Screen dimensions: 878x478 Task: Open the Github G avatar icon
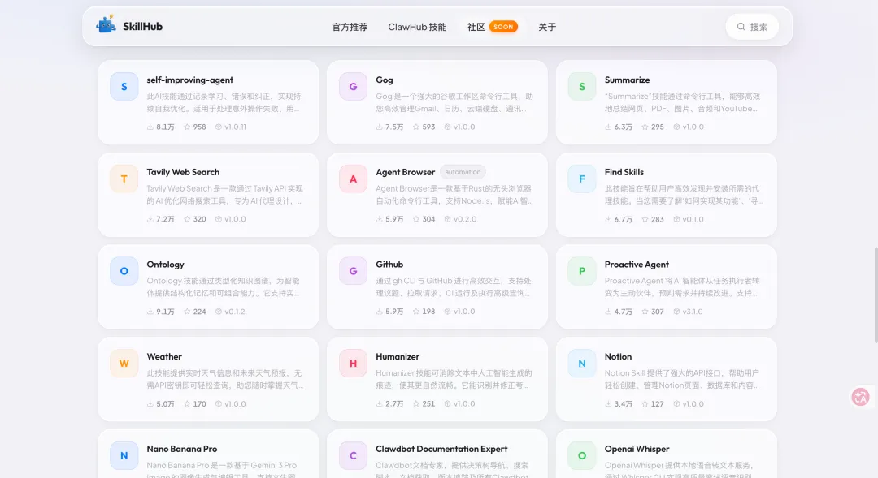click(x=354, y=271)
